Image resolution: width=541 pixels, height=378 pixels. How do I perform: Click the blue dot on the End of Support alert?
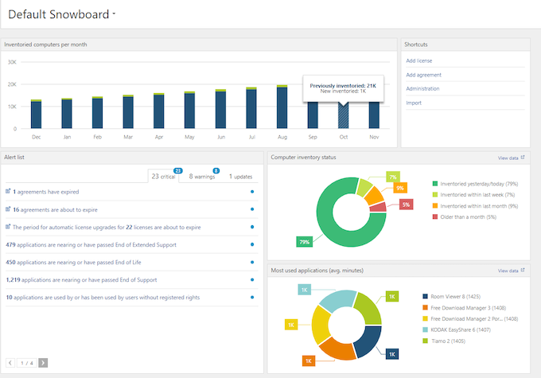(252, 279)
